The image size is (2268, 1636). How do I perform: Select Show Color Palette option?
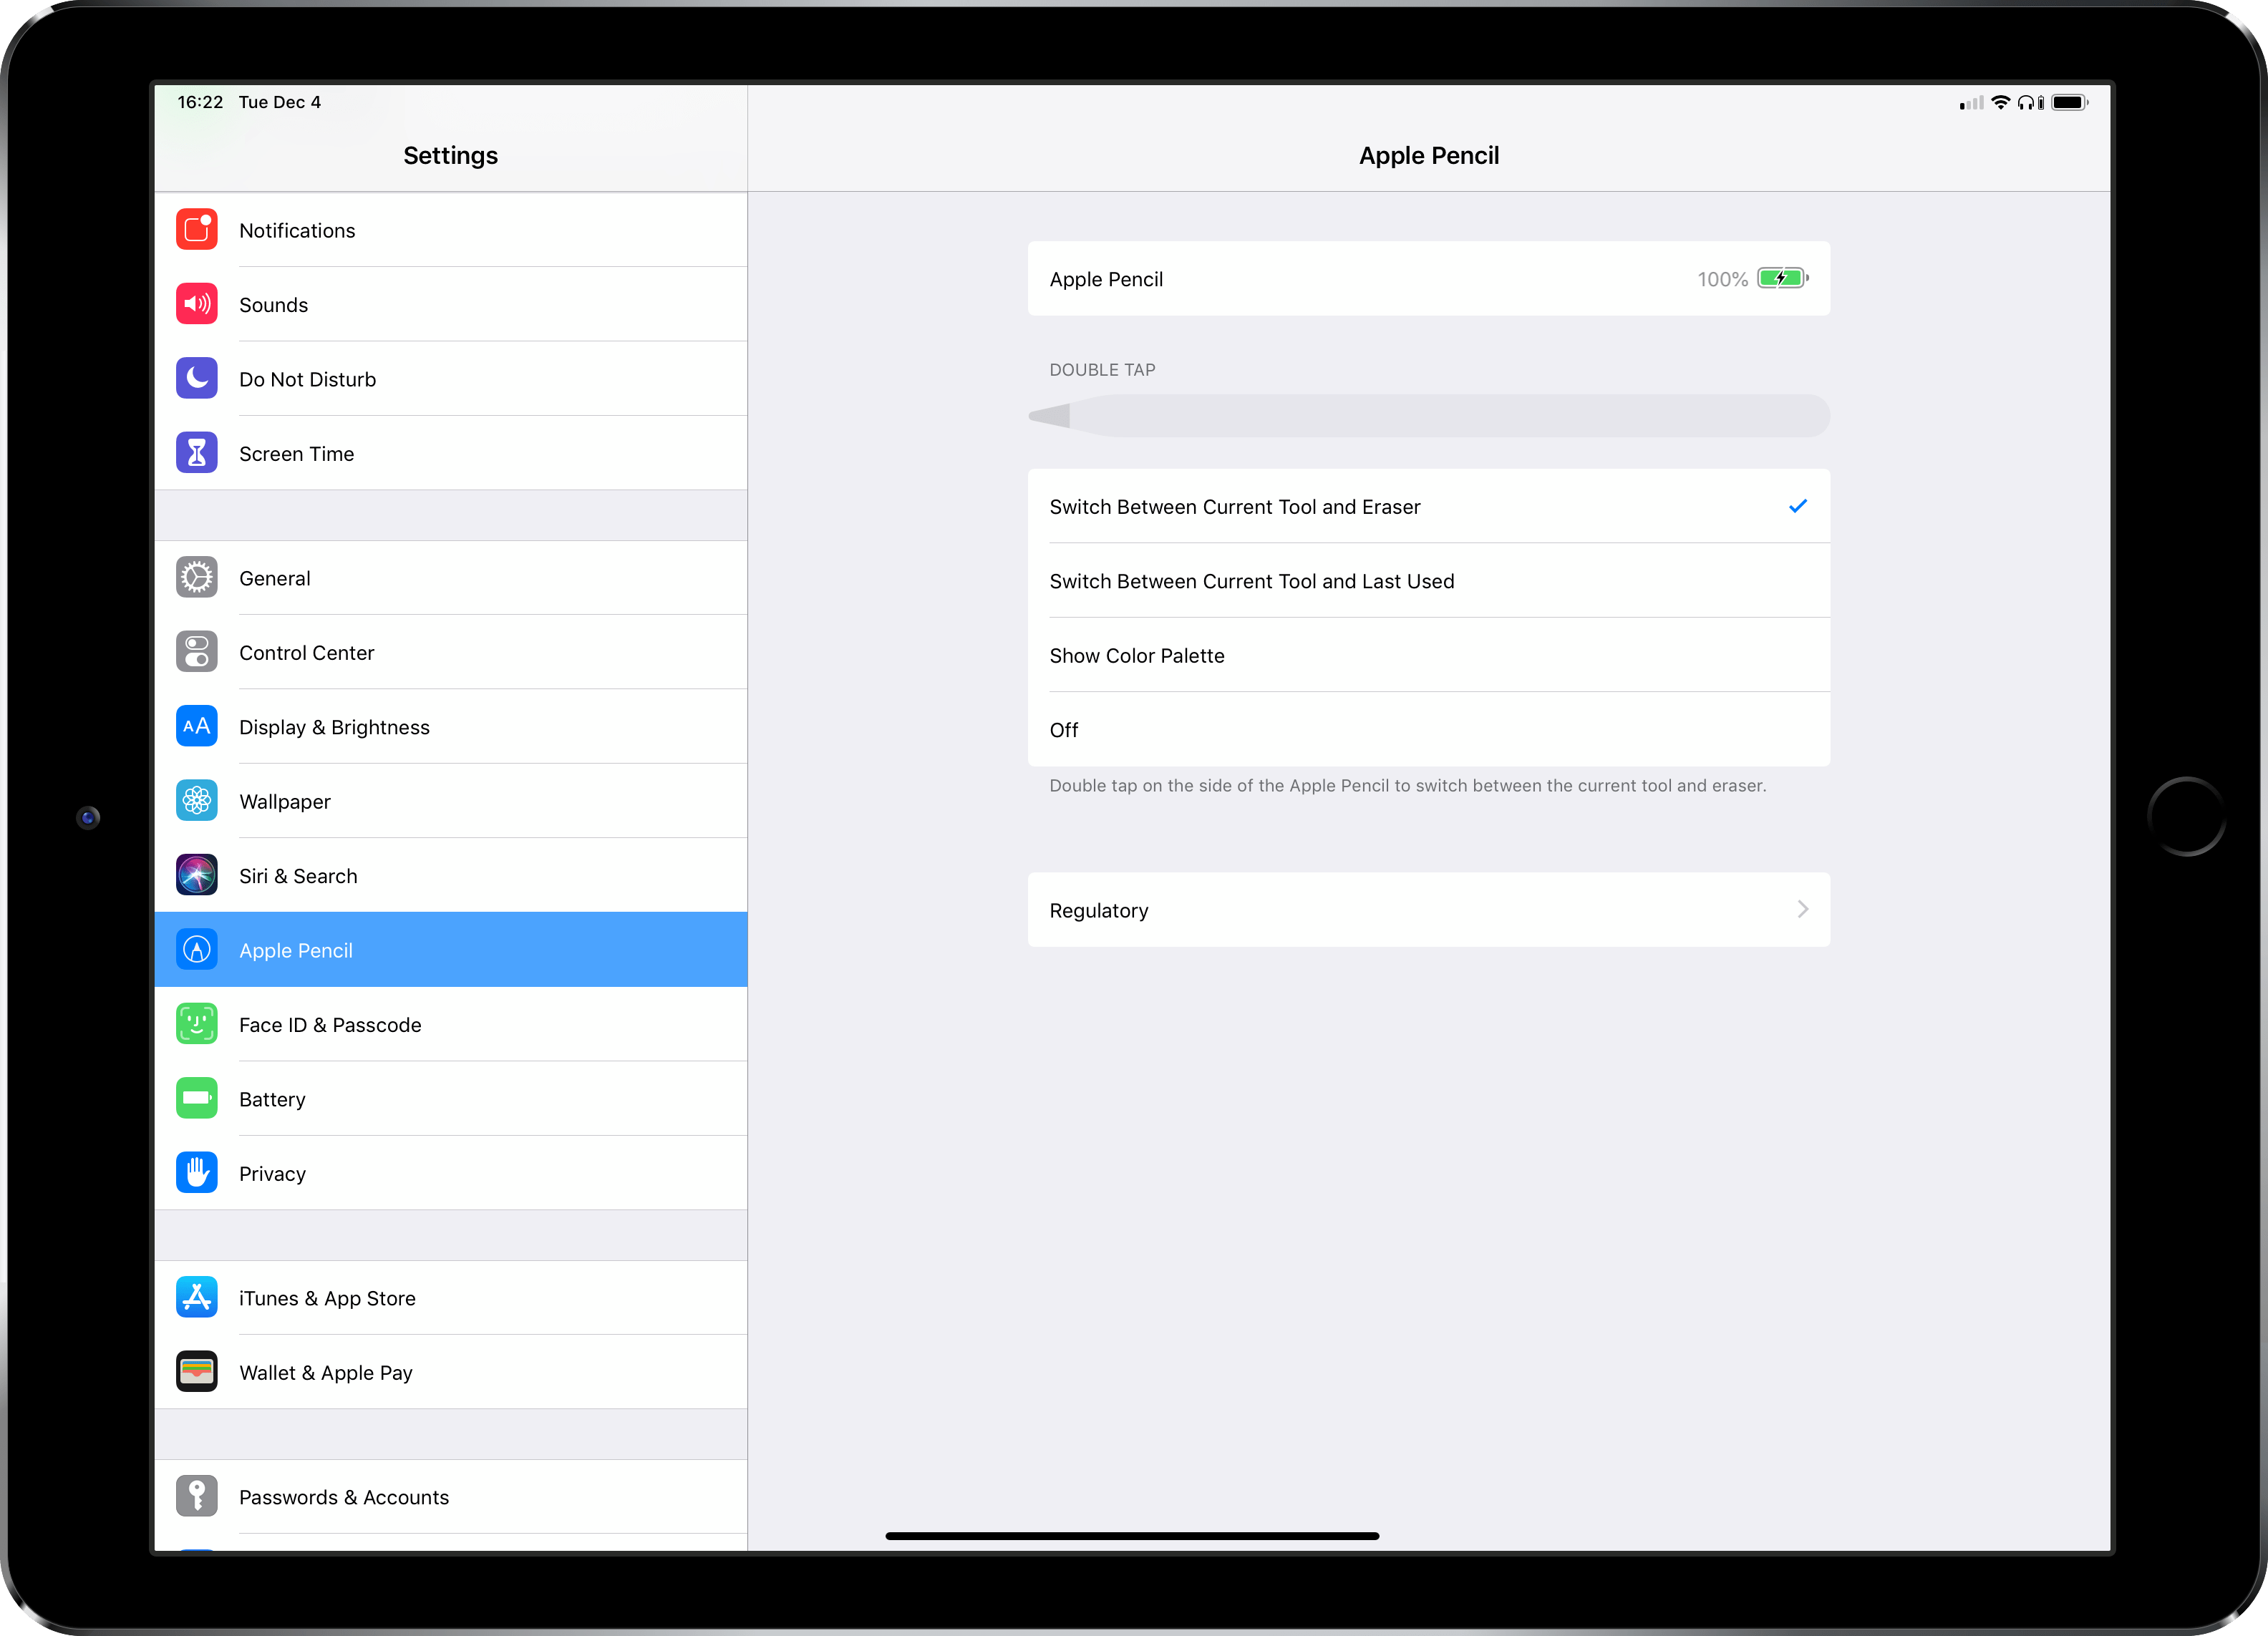1428,653
